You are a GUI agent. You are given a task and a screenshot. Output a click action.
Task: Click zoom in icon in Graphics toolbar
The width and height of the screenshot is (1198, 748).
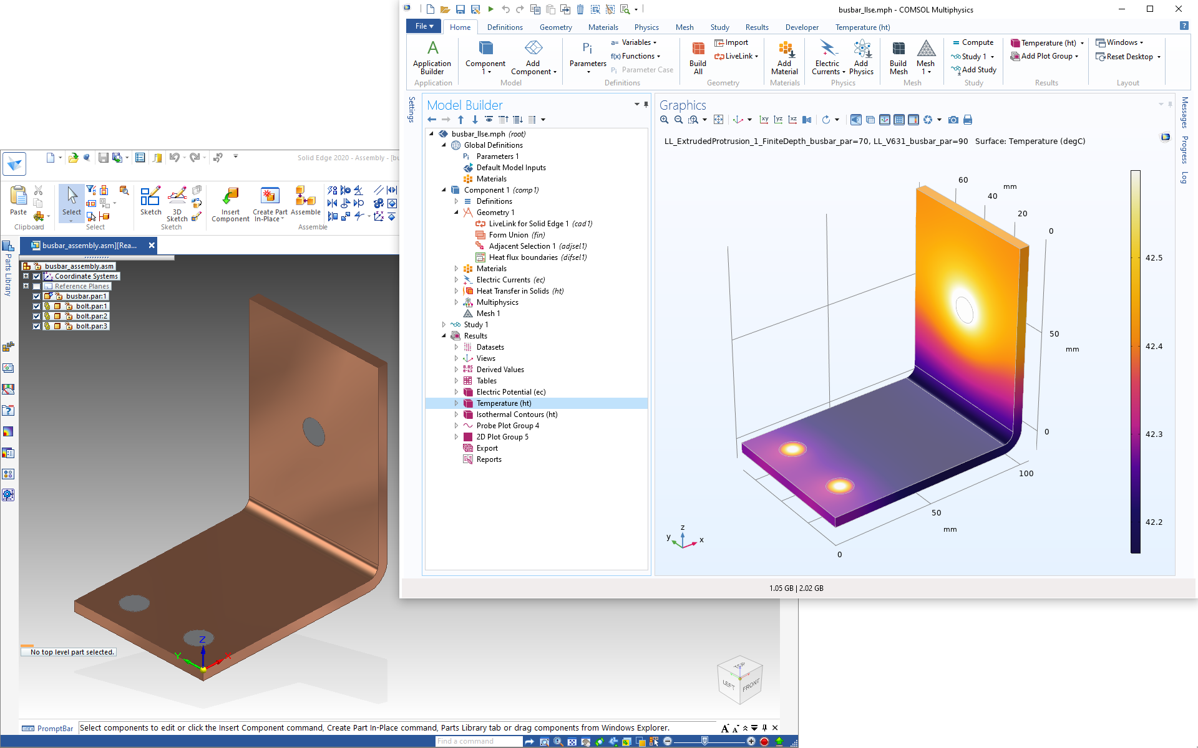(x=664, y=120)
